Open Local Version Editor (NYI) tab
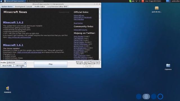The image size is (180, 101). (x=57, y=7)
